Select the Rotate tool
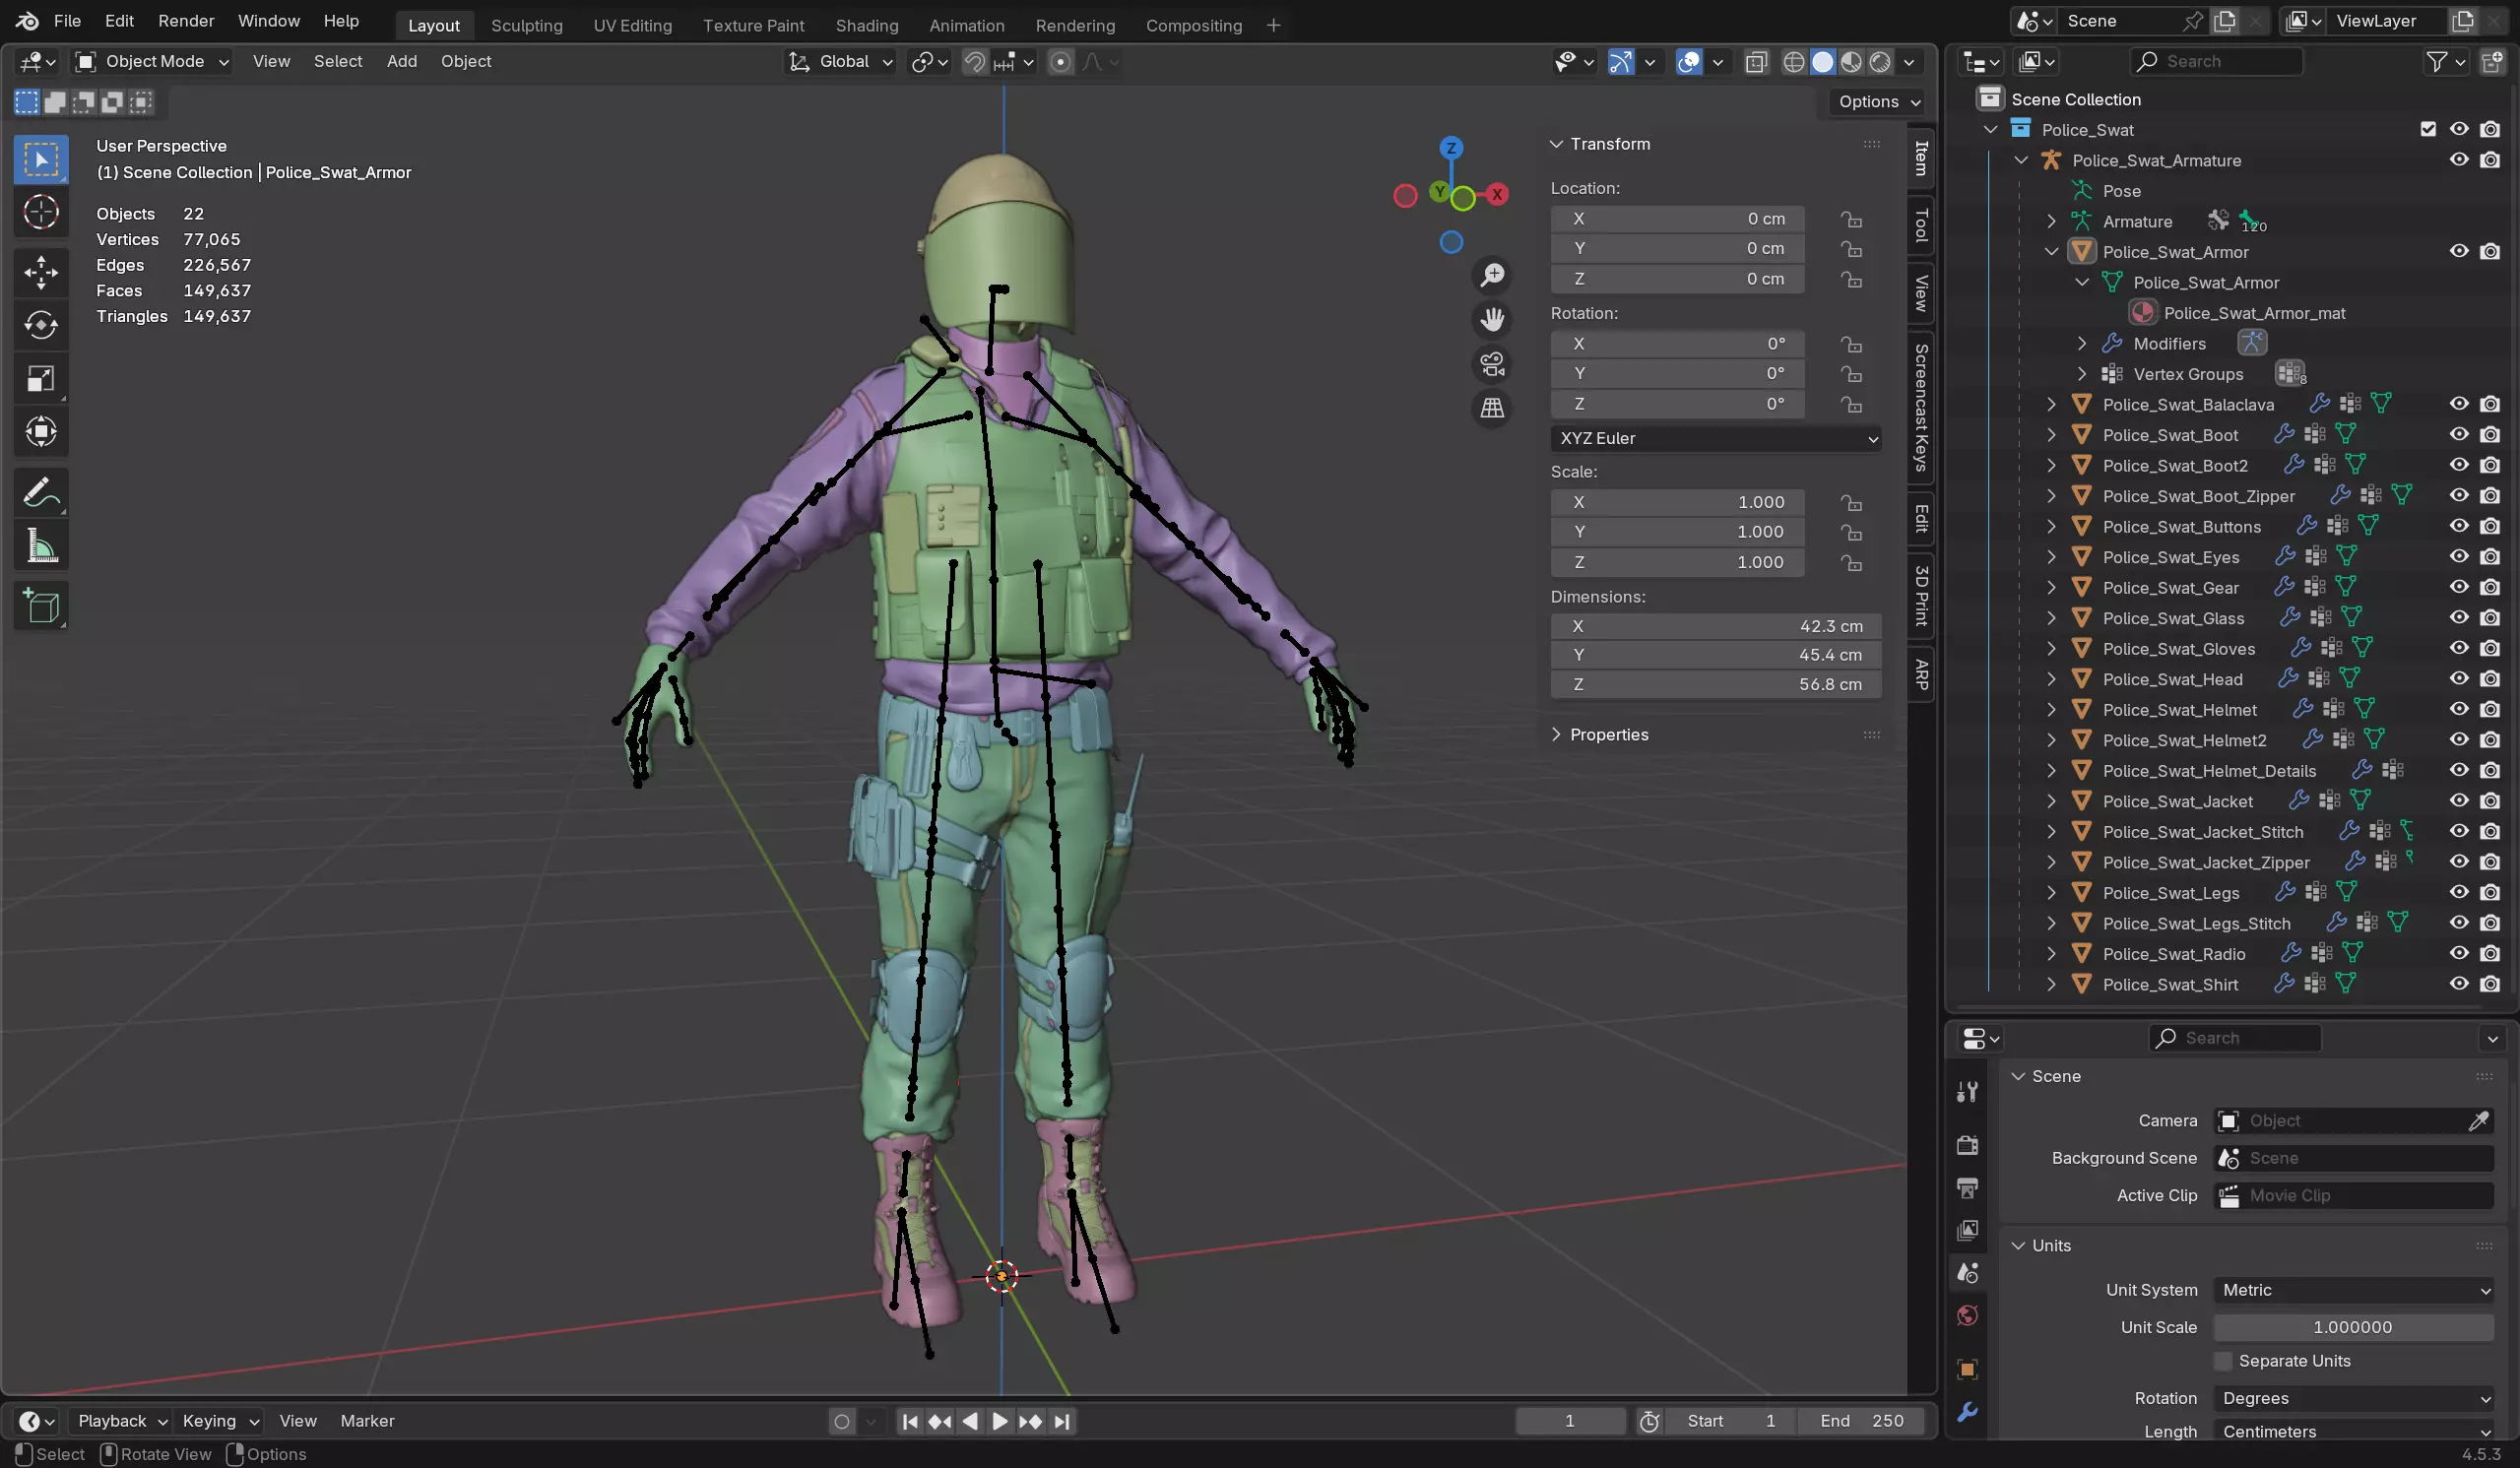Image resolution: width=2520 pixels, height=1468 pixels. [x=41, y=325]
